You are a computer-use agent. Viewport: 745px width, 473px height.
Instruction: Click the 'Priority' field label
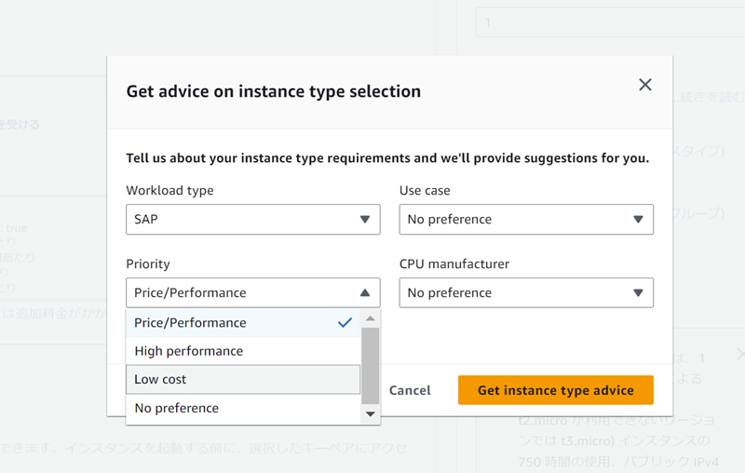click(x=148, y=264)
